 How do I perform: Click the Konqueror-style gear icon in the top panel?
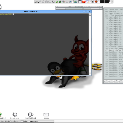[53, 2]
